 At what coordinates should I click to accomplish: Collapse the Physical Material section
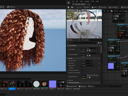pyautogui.click(x=67, y=46)
